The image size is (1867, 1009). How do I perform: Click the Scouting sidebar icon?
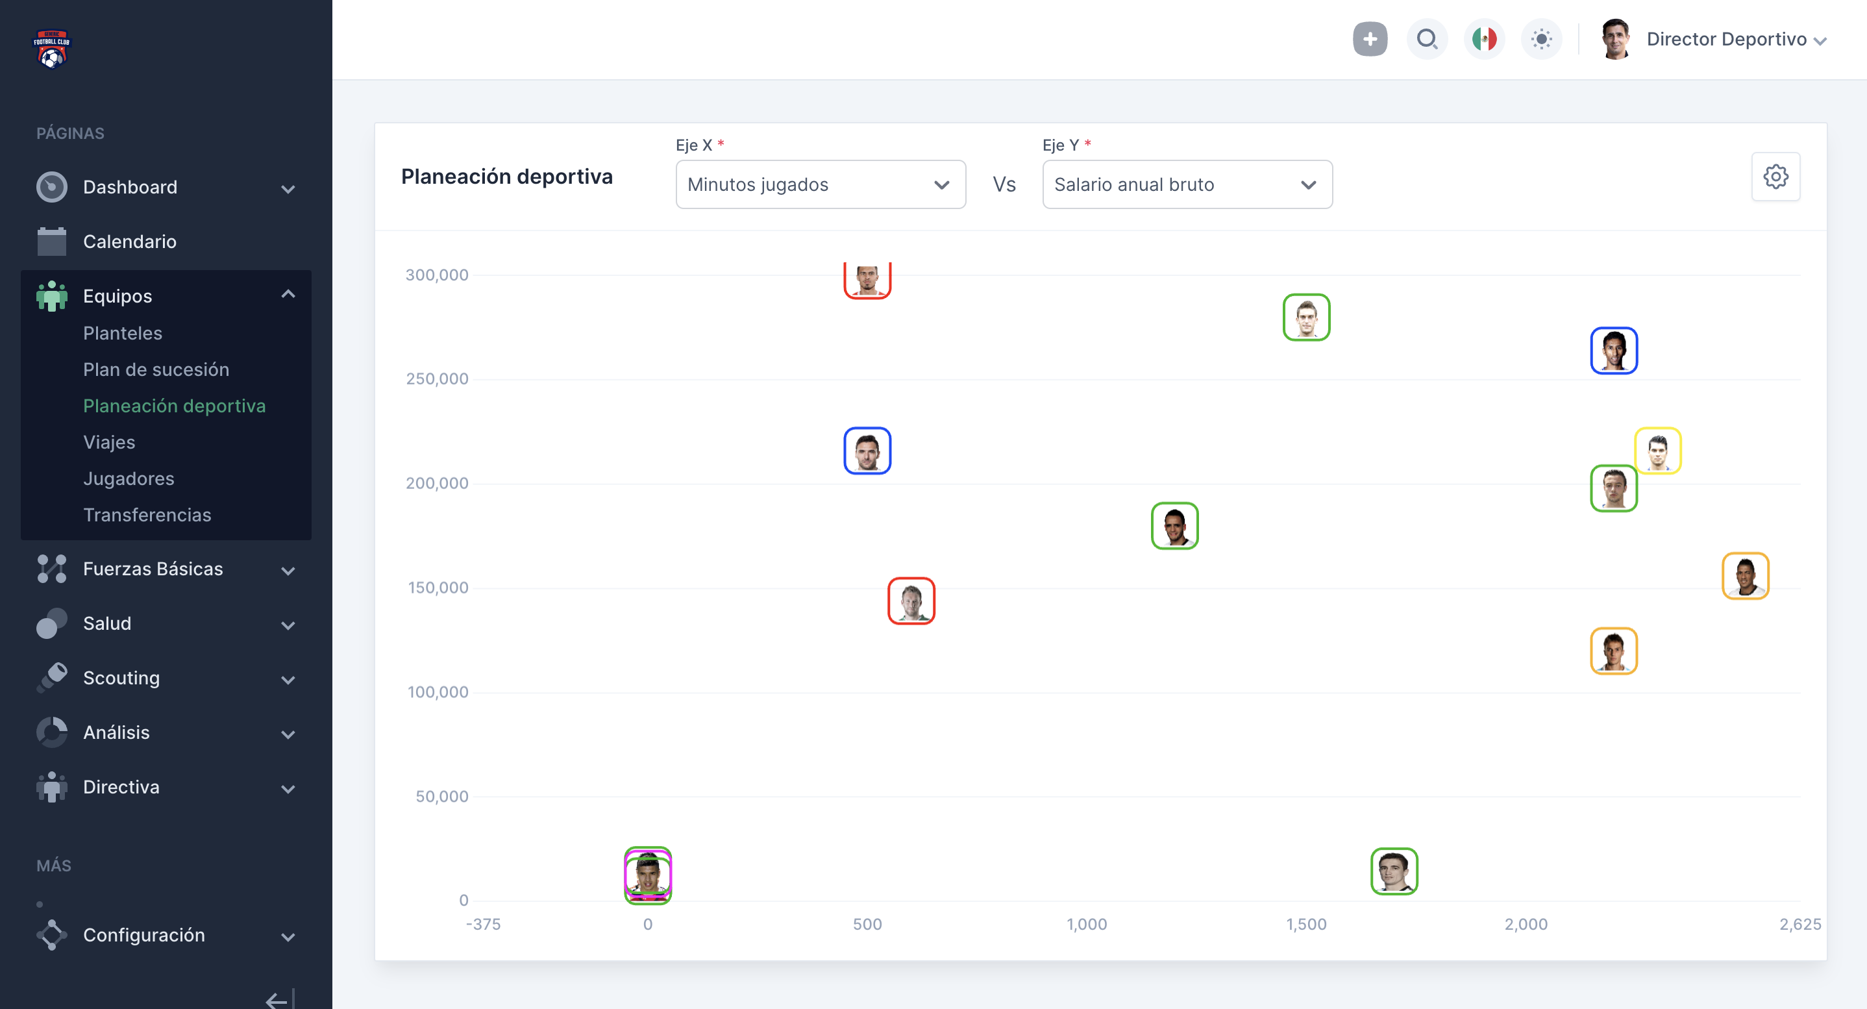point(51,677)
